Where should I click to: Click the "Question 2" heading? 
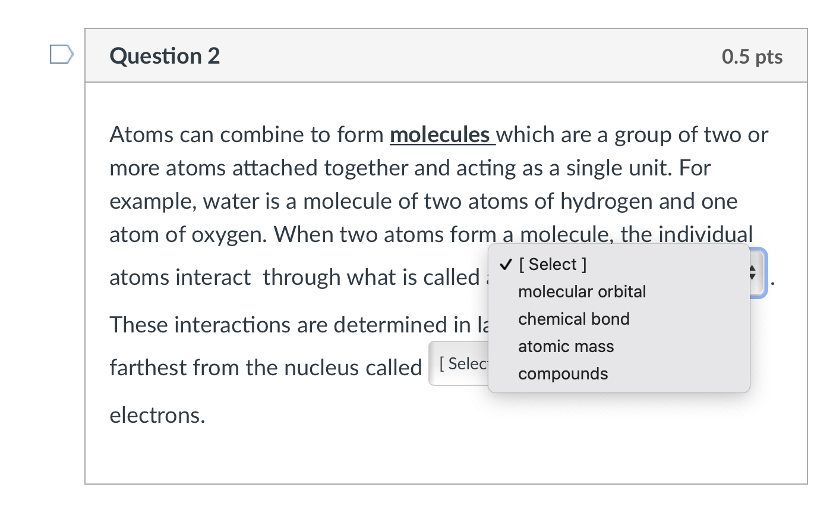click(x=165, y=56)
